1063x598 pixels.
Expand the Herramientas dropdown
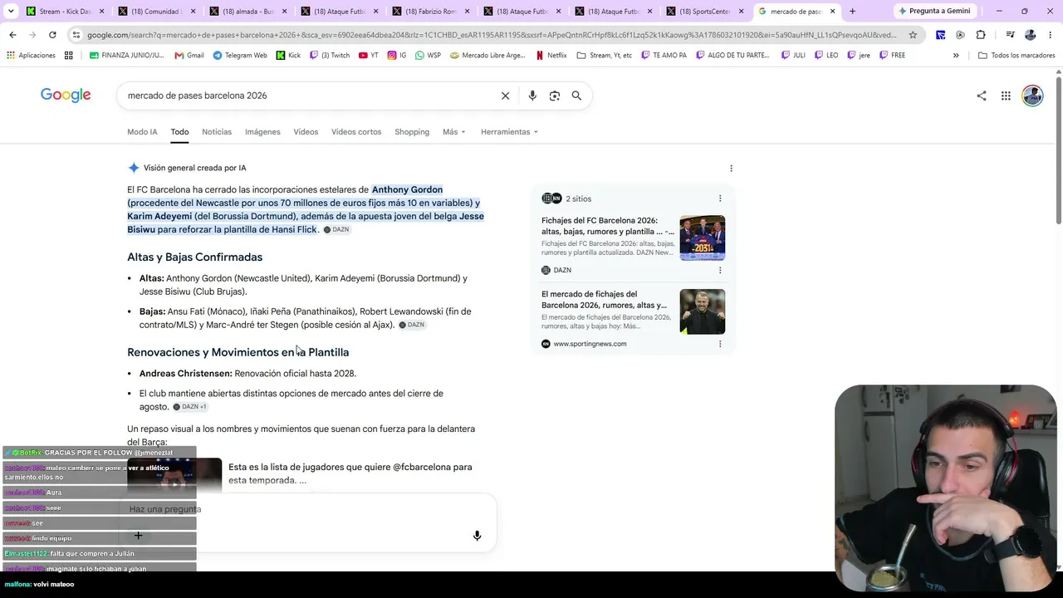509,132
